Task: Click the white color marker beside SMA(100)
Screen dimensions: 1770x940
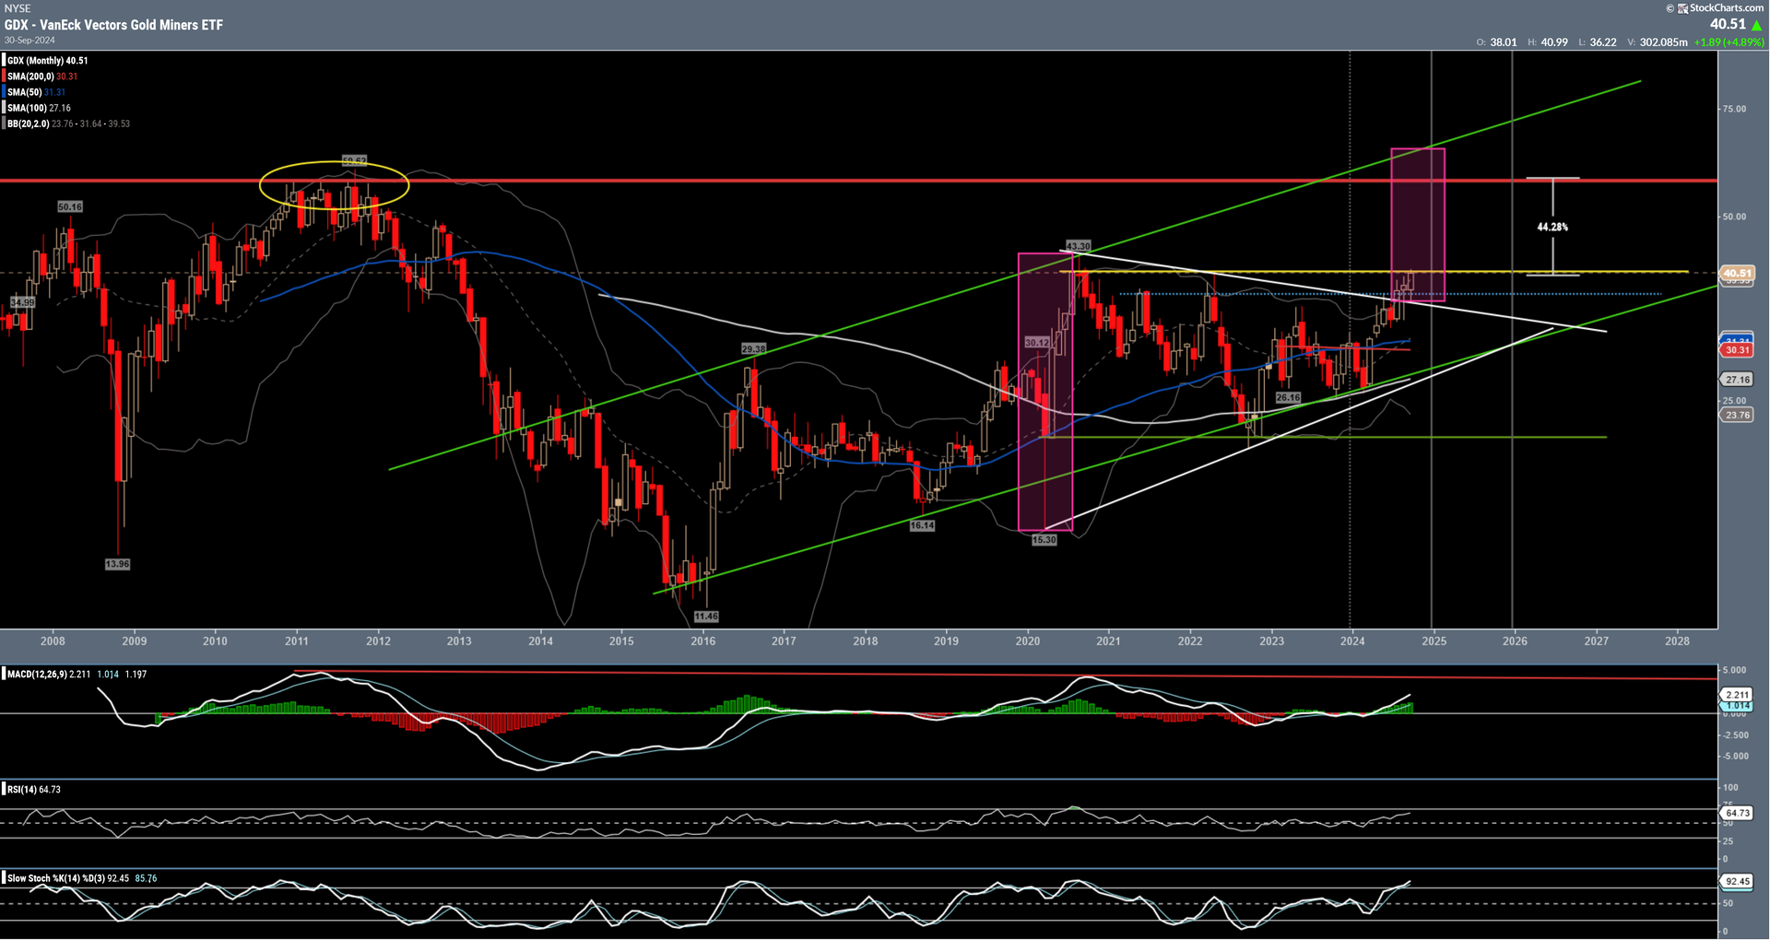Action: click(x=4, y=108)
